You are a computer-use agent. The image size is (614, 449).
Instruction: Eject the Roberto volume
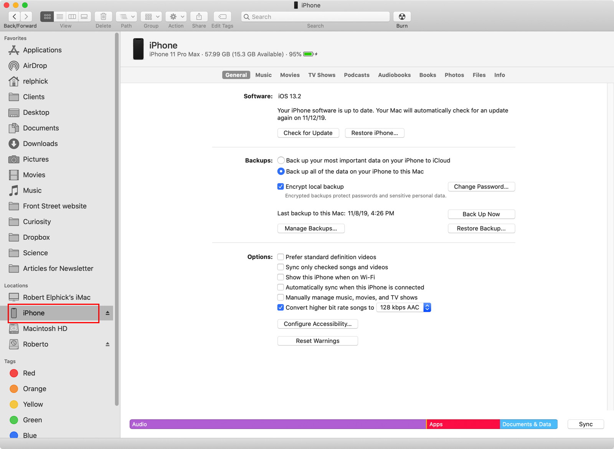tap(107, 344)
